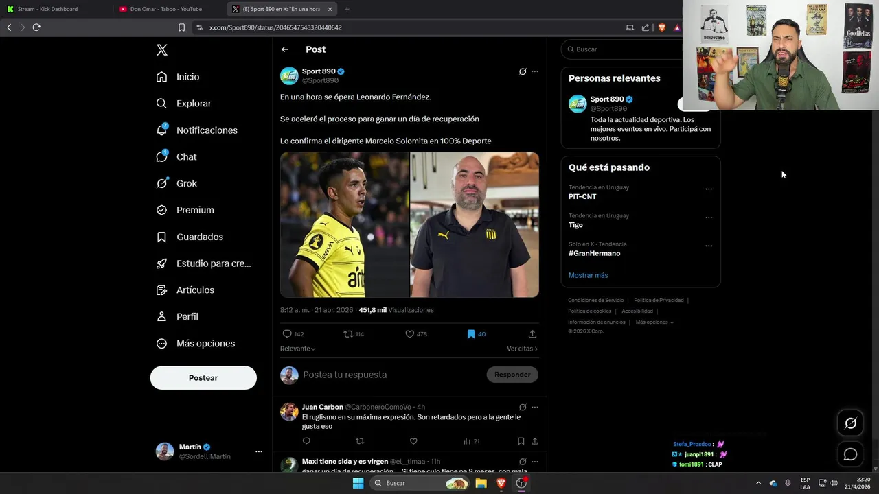Expand the Relevante sort dropdown
879x494 pixels.
(x=298, y=349)
